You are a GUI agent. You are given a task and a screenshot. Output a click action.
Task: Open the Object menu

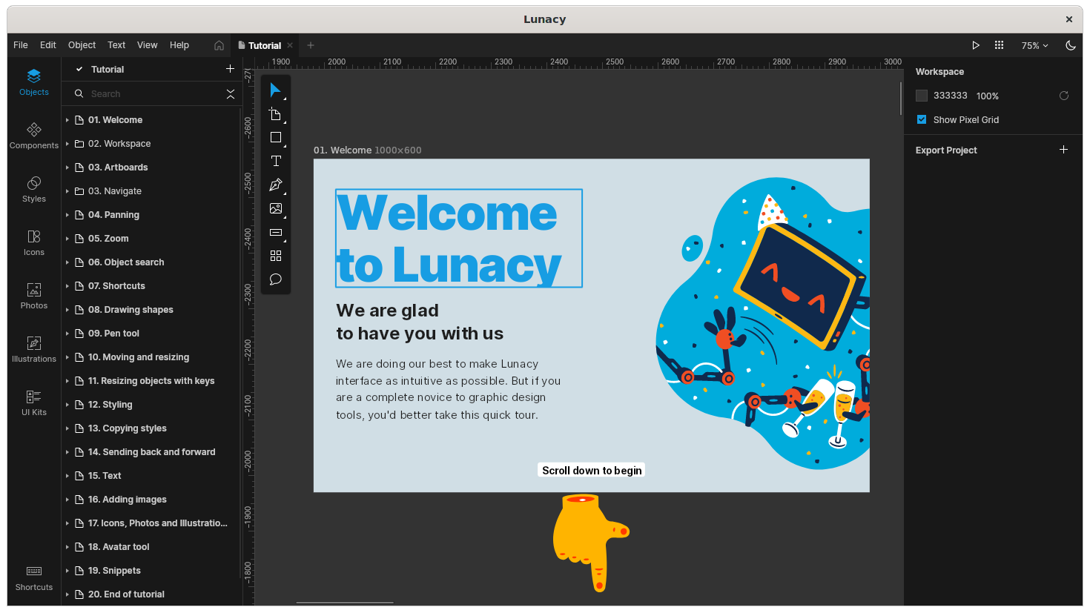[82, 45]
